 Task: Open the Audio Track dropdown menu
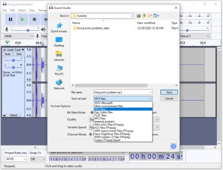pos(16,50)
